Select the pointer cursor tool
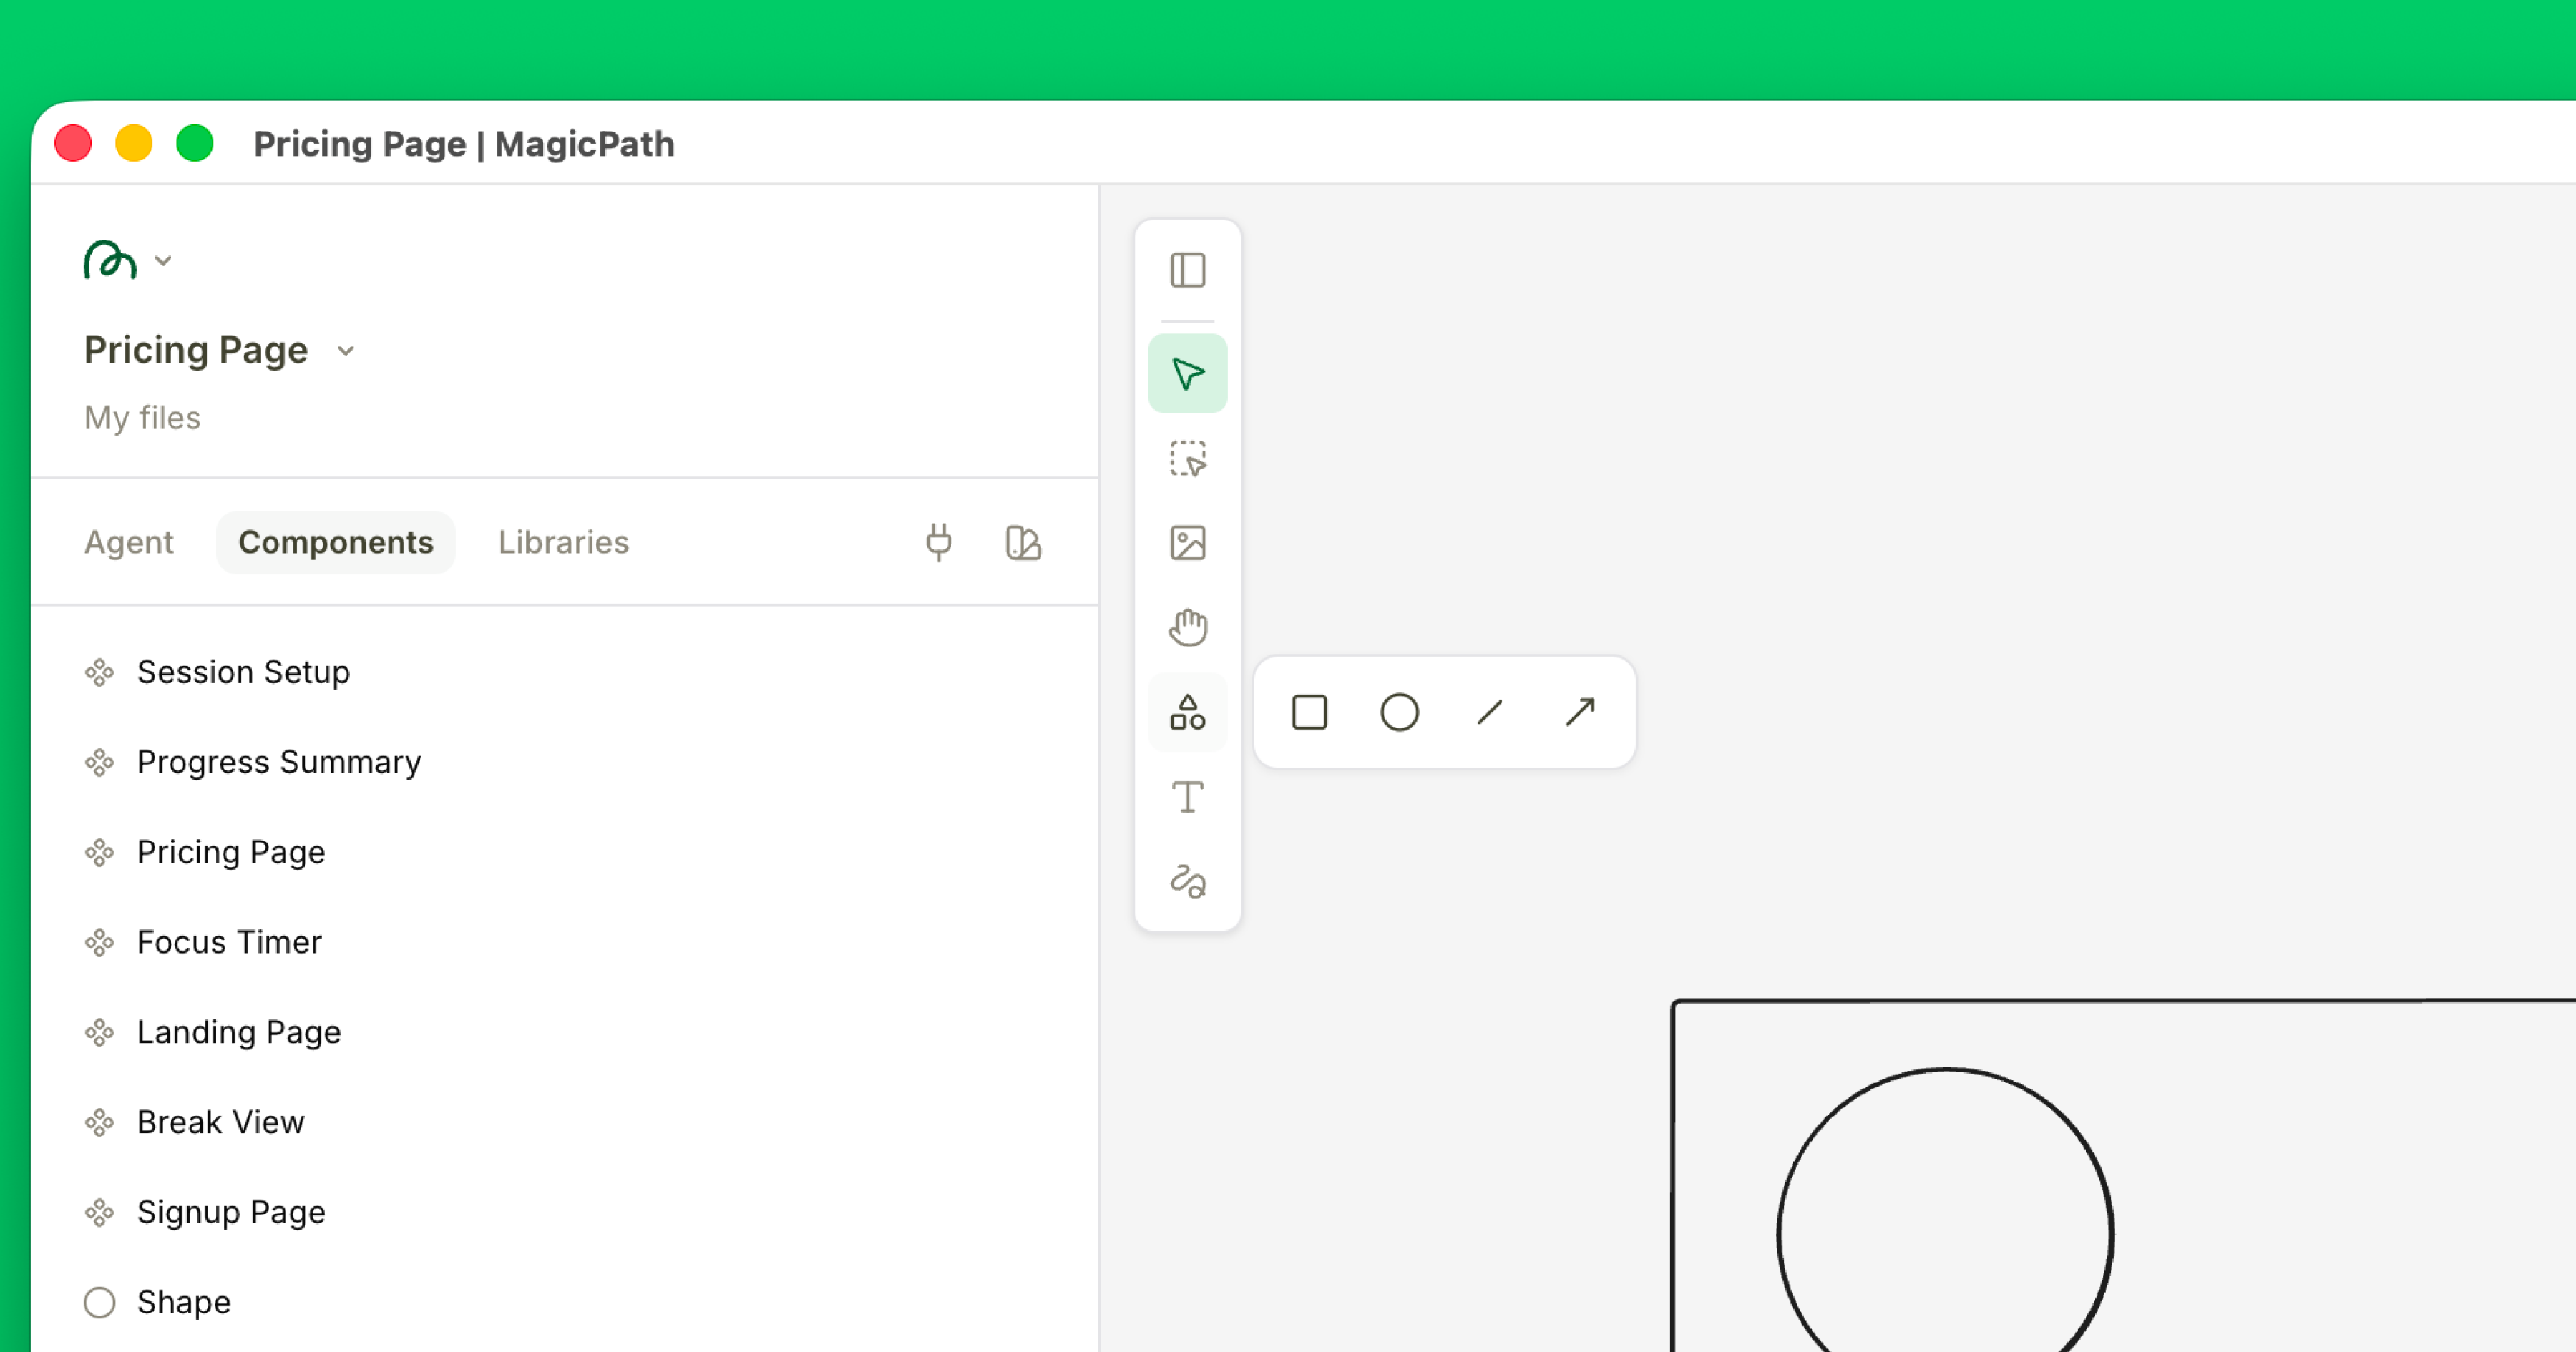The height and width of the screenshot is (1352, 2576). [1187, 373]
